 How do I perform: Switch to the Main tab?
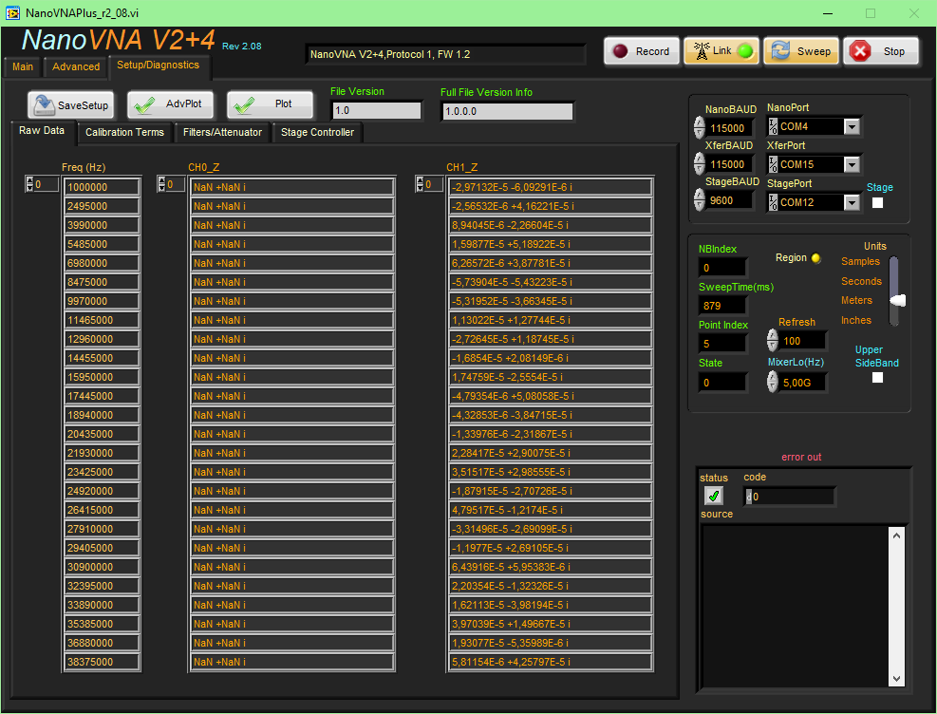pos(23,66)
